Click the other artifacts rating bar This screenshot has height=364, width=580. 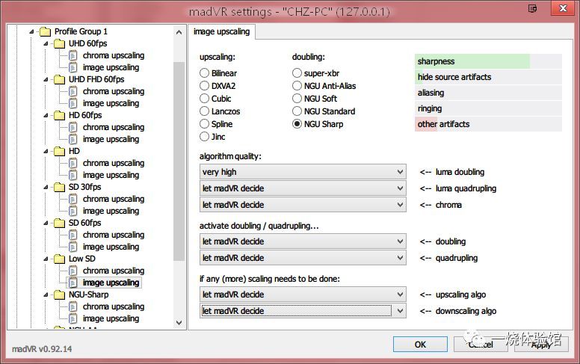point(488,124)
